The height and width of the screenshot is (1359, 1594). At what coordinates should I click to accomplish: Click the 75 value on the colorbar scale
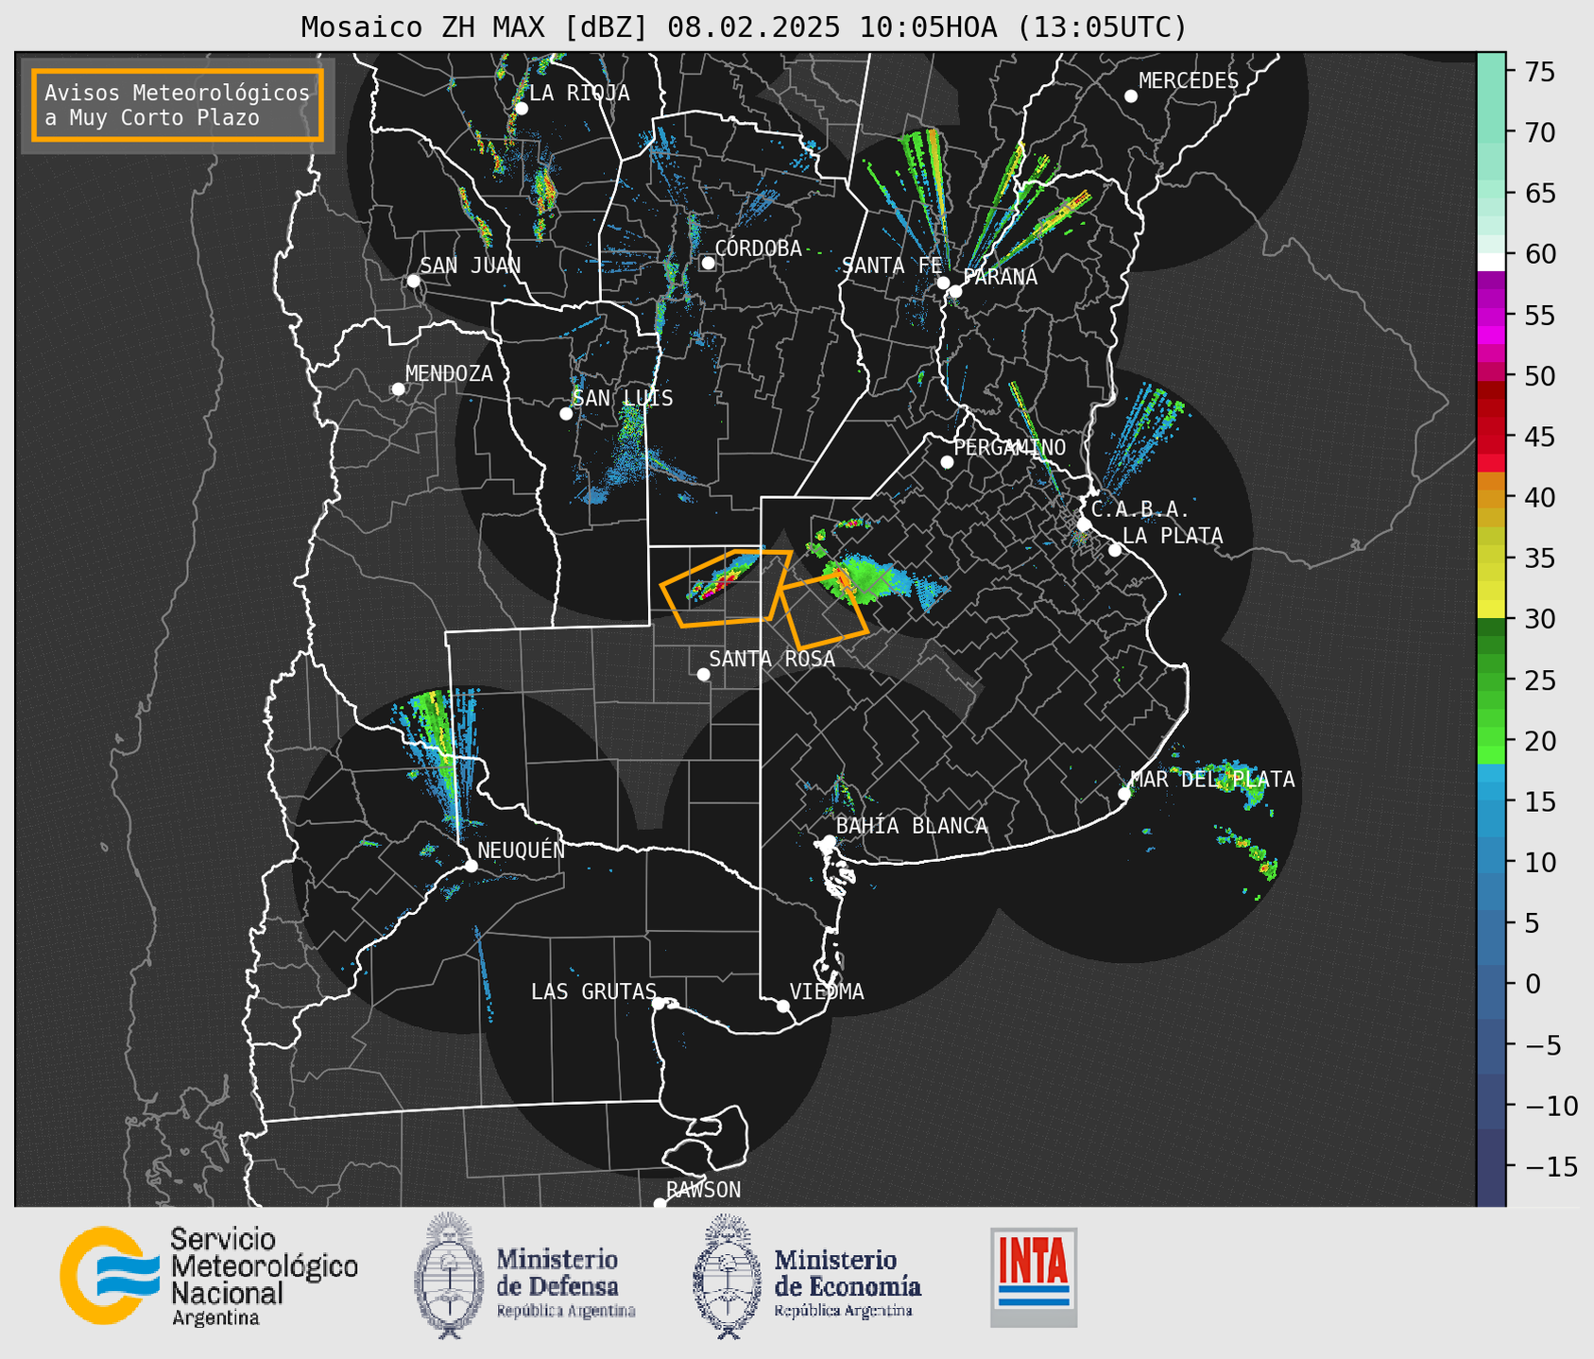pos(1541,72)
